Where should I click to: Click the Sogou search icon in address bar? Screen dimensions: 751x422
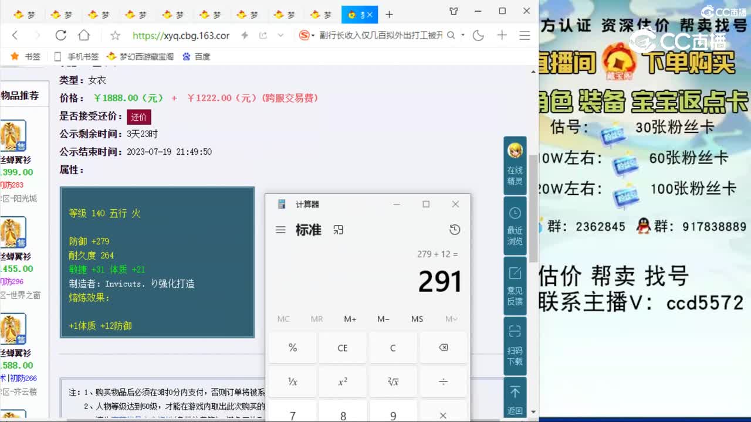coord(305,35)
